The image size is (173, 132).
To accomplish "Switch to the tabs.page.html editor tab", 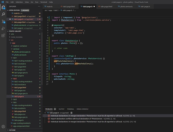I will pyautogui.click(x=106, y=7).
